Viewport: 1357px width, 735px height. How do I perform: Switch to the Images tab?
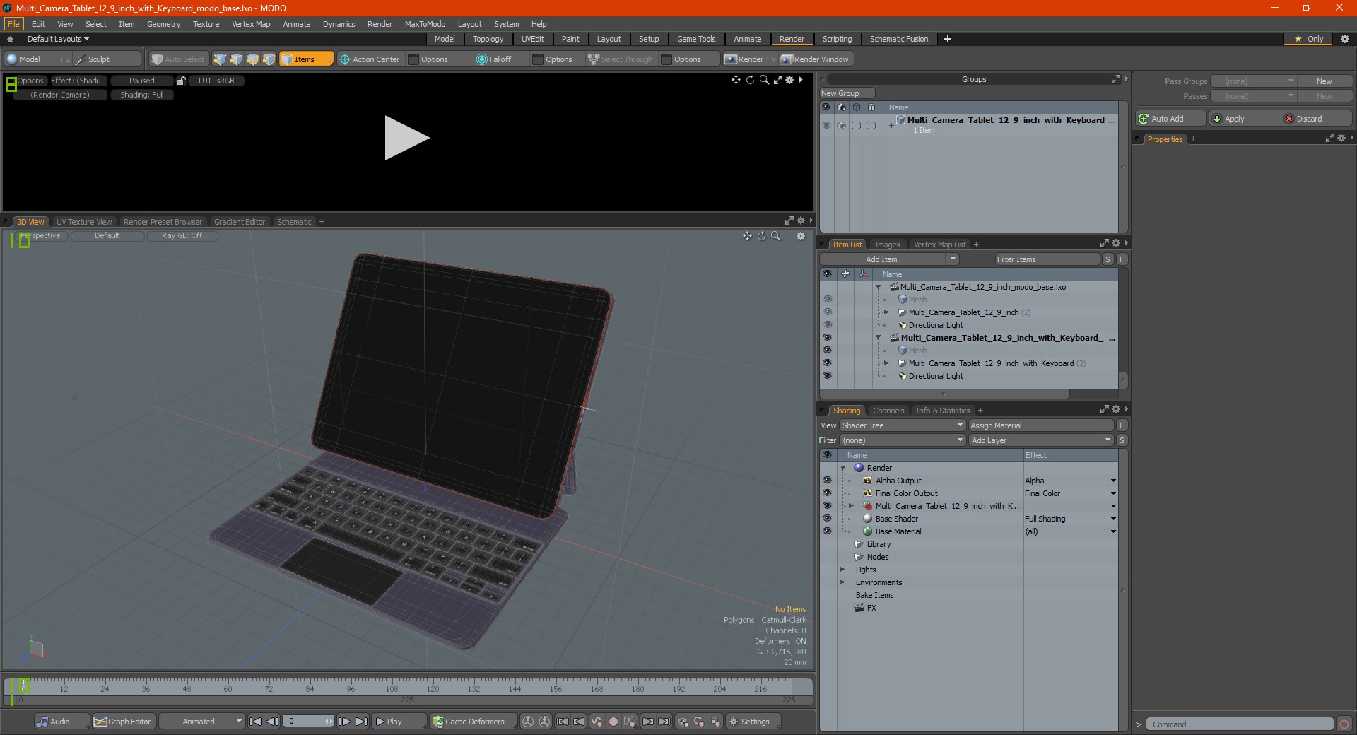(x=887, y=245)
